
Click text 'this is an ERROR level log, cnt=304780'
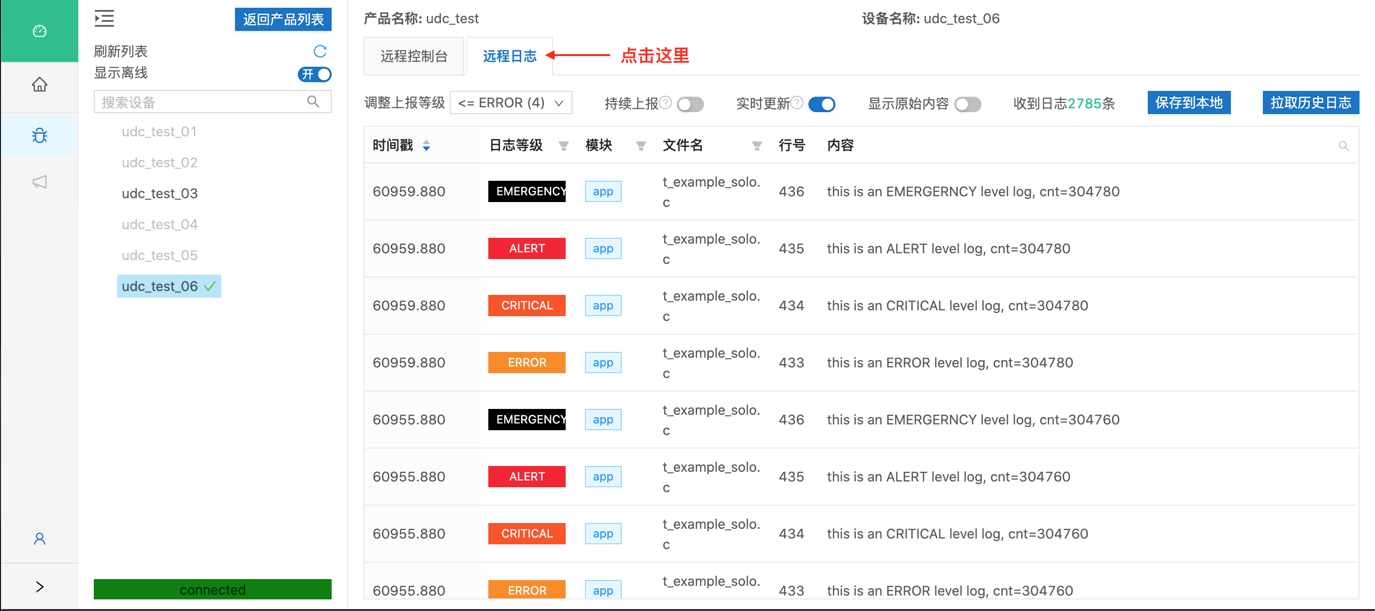950,363
